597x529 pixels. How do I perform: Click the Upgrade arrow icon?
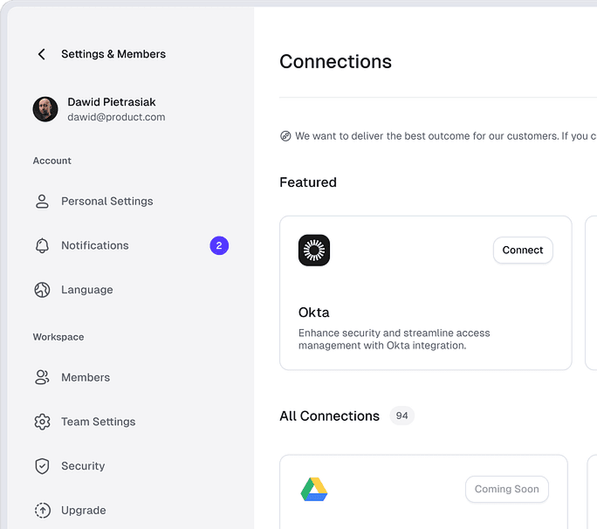click(x=42, y=511)
